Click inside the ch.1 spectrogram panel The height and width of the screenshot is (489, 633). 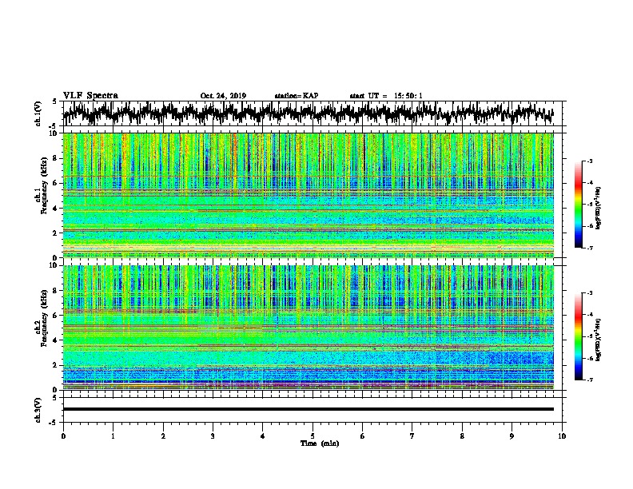[309, 195]
